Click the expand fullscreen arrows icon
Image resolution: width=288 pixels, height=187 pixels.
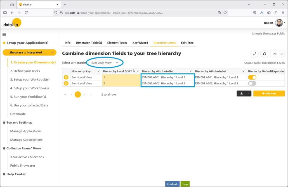[254, 54]
